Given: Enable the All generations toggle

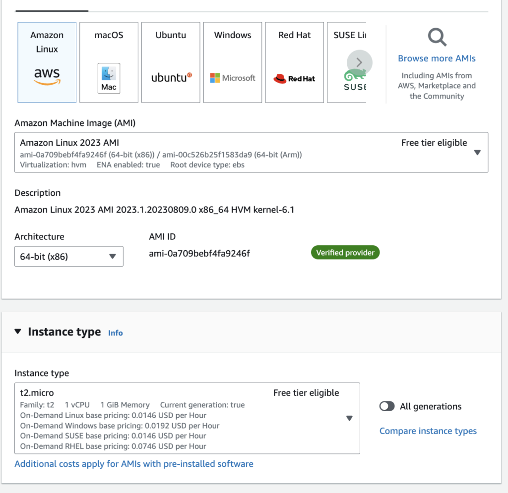Looking at the screenshot, I should 387,406.
